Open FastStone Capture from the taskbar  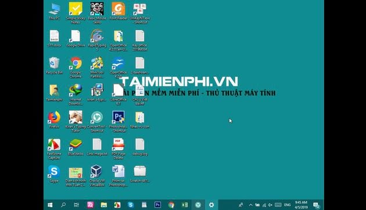pos(117,205)
